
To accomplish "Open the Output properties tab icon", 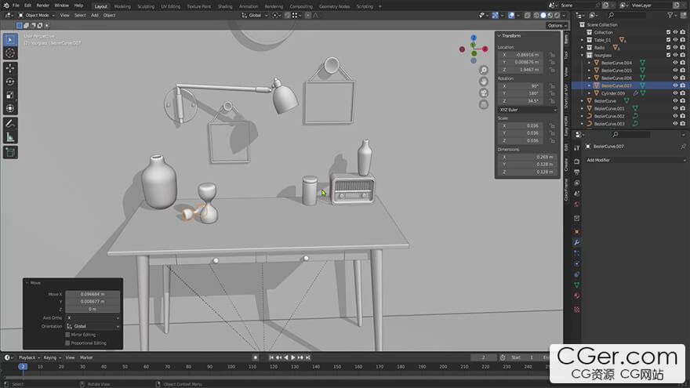I will pos(577,172).
